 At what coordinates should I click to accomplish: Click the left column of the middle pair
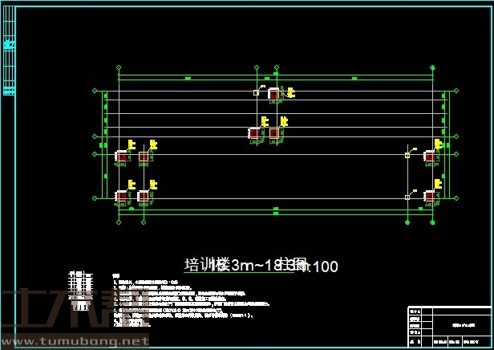tap(253, 132)
